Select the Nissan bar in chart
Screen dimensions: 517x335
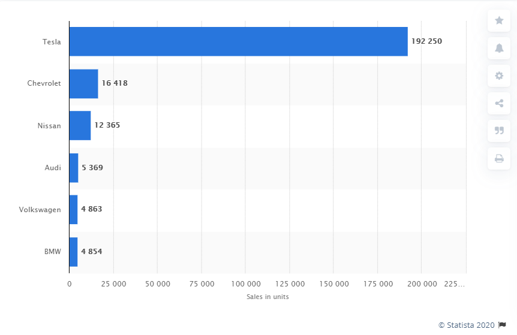(80, 125)
